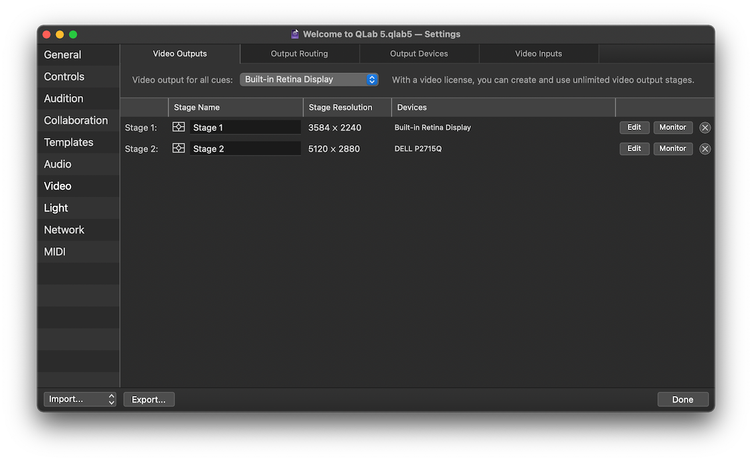Open the Monitor view for Stage 2

[x=672, y=148]
